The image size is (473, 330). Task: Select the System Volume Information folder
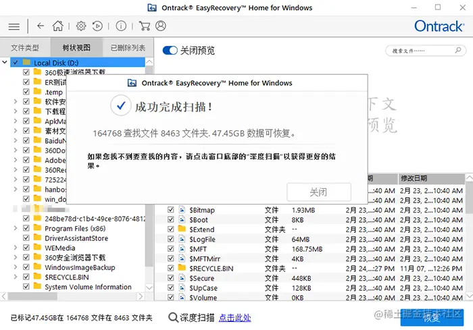[x=88, y=287]
